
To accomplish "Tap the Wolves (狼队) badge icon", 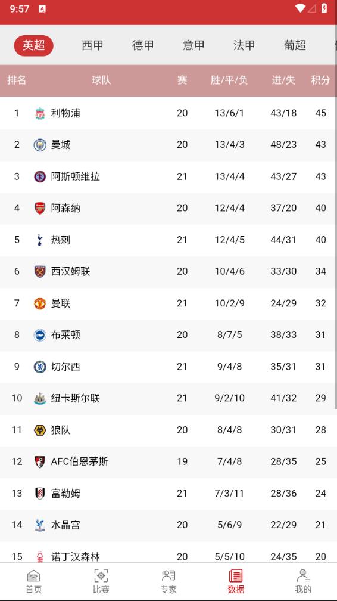I will pyautogui.click(x=40, y=430).
